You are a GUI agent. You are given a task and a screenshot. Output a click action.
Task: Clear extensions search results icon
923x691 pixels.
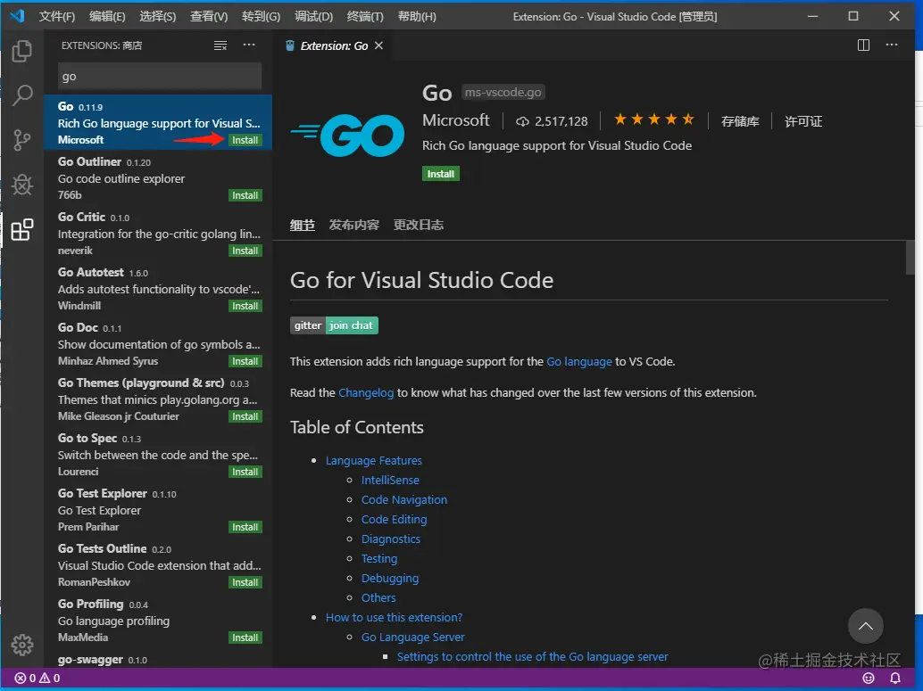tap(220, 45)
